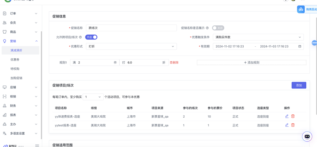Screen dimensions: 317x147
Task: Expand the 报表 menu chevron
Action: tap(36, 115)
